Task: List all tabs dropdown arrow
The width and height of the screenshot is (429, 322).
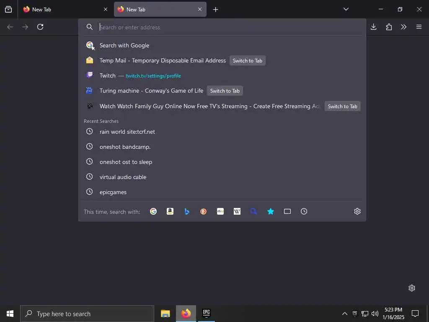Action: [x=346, y=9]
